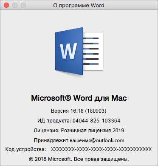Click the '© 2018 Microsoft' copyright text
Image resolution: width=158 pixels, height=166 pixels.
[x=50, y=159]
